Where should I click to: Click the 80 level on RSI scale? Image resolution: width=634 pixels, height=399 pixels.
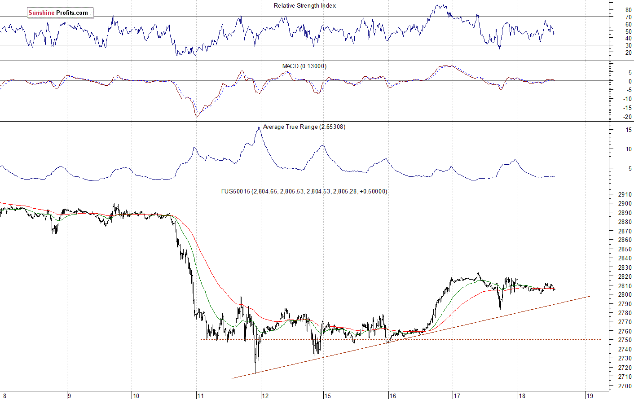629,10
